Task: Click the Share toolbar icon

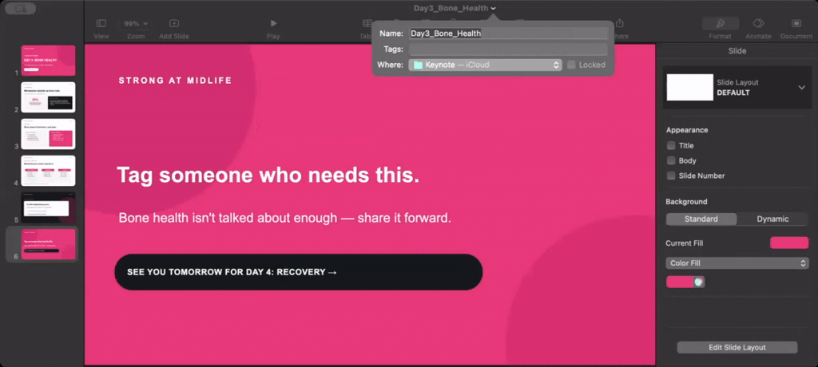Action: tap(620, 23)
